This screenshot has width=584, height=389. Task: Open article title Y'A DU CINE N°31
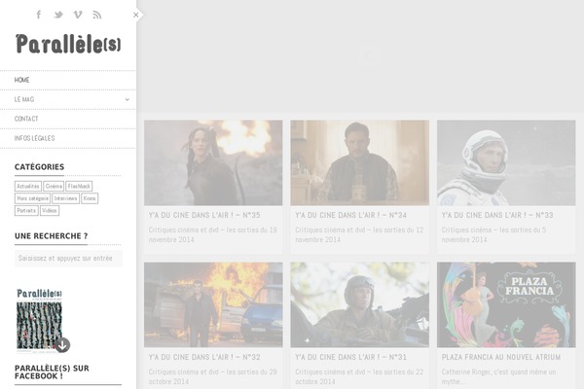(350, 357)
